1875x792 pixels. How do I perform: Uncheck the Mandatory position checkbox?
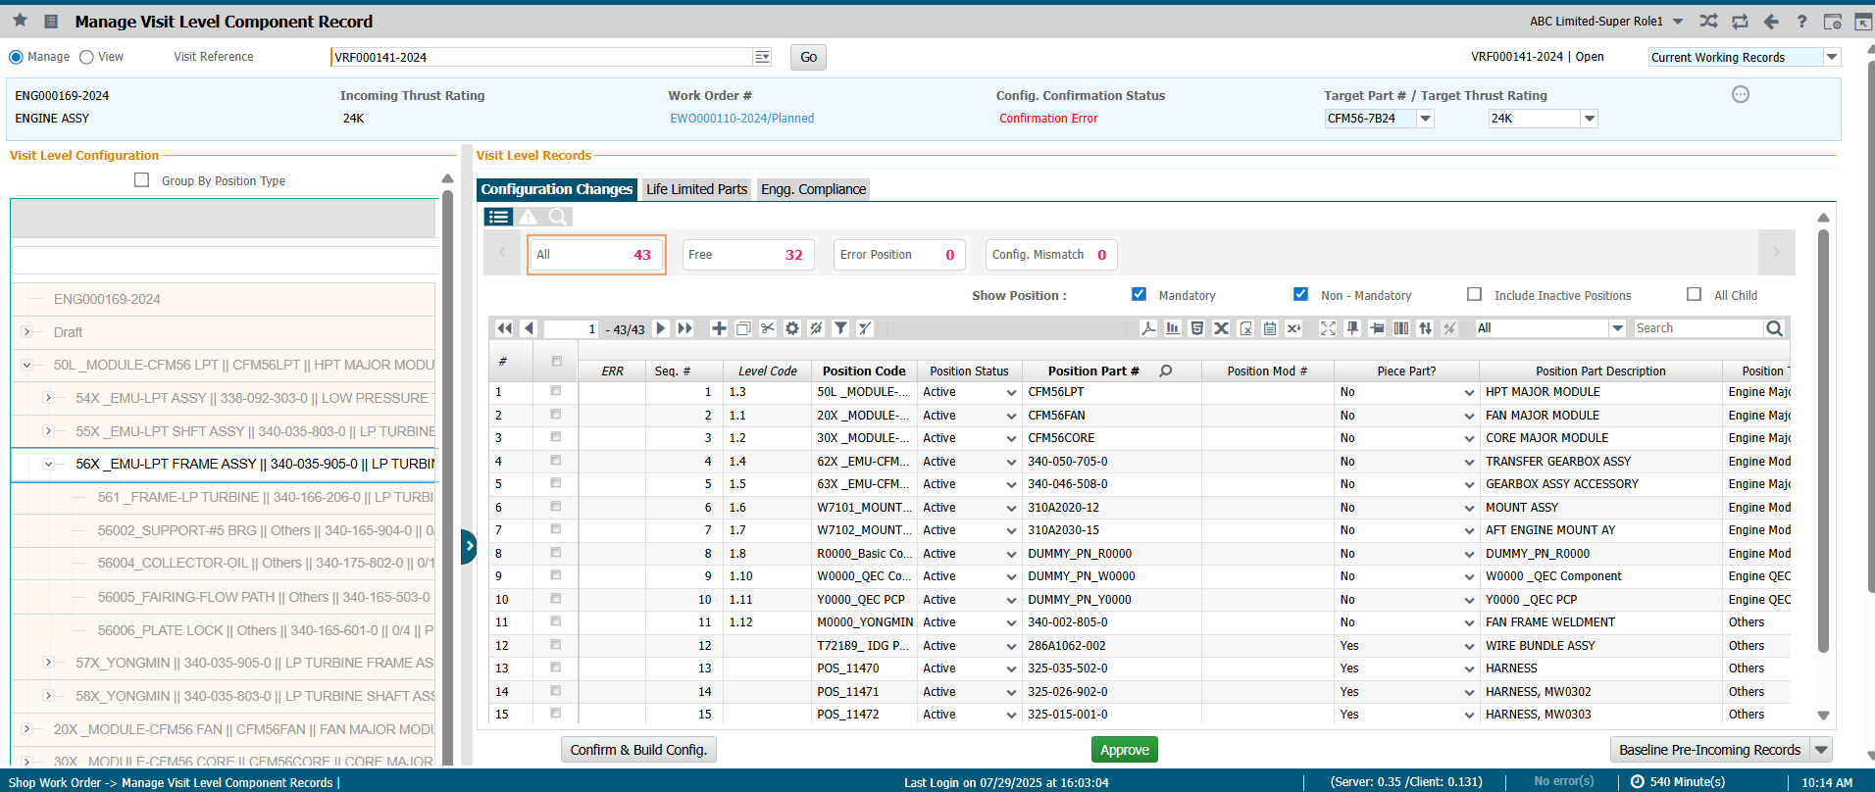1139,294
